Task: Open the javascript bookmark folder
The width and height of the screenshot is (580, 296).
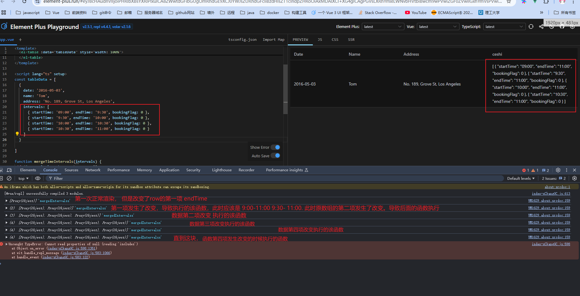Action: coord(28,12)
